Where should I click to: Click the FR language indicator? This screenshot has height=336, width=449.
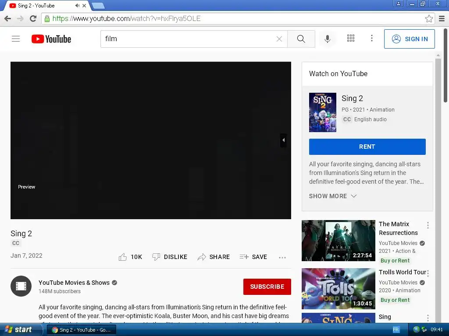pos(396,329)
